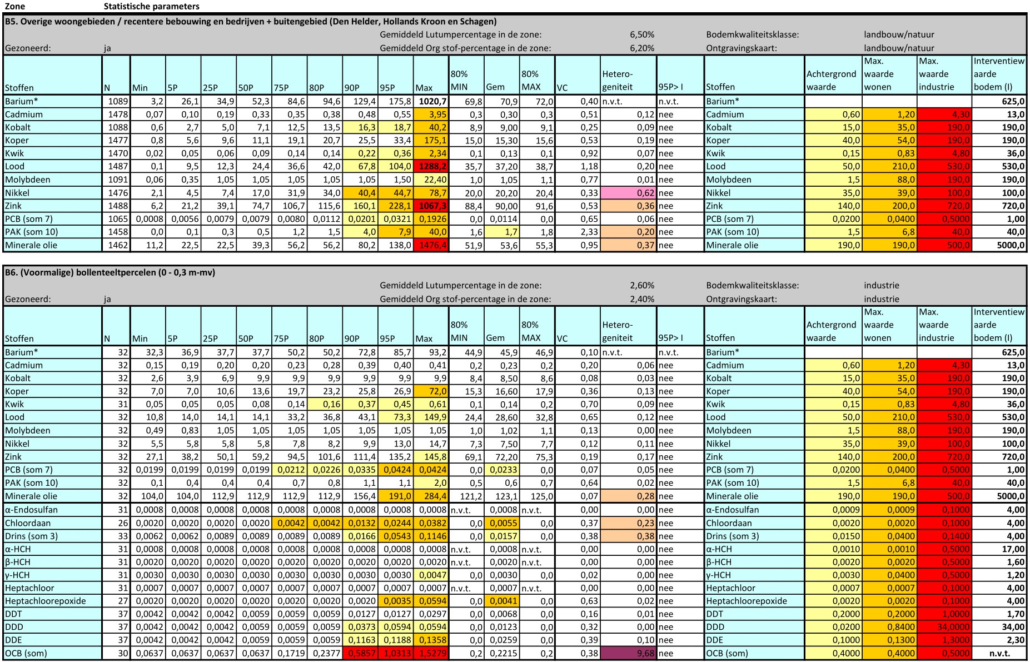
Task: Select the Nikkel Max value 78,7
Action: pyautogui.click(x=431, y=193)
